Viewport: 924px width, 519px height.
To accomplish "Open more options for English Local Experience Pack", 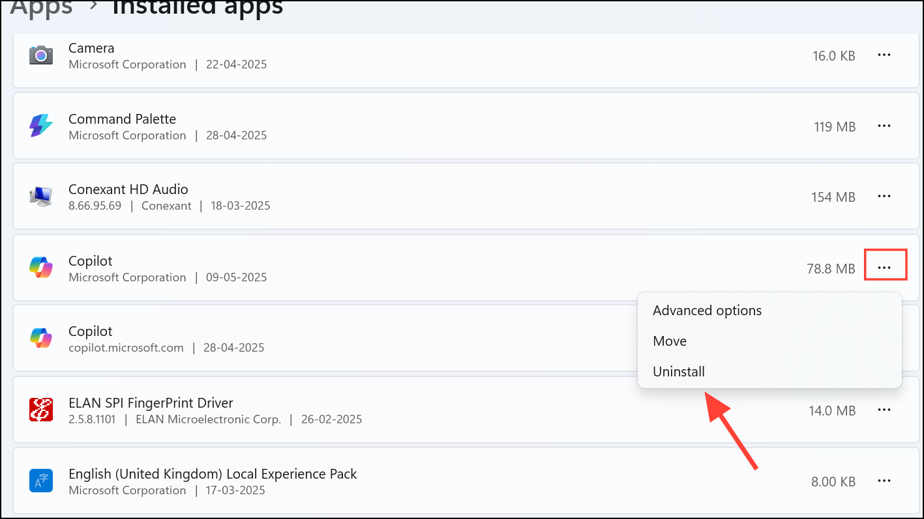I will pos(884,481).
